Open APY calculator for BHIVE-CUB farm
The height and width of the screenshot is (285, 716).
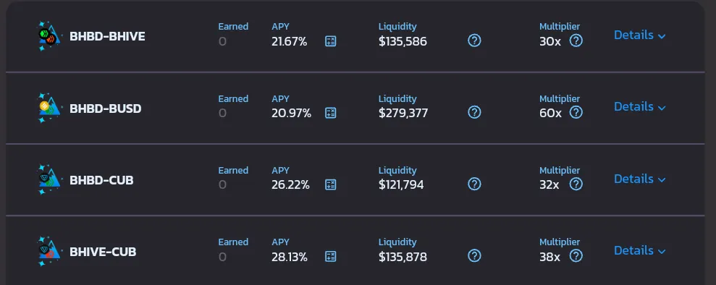(x=331, y=256)
